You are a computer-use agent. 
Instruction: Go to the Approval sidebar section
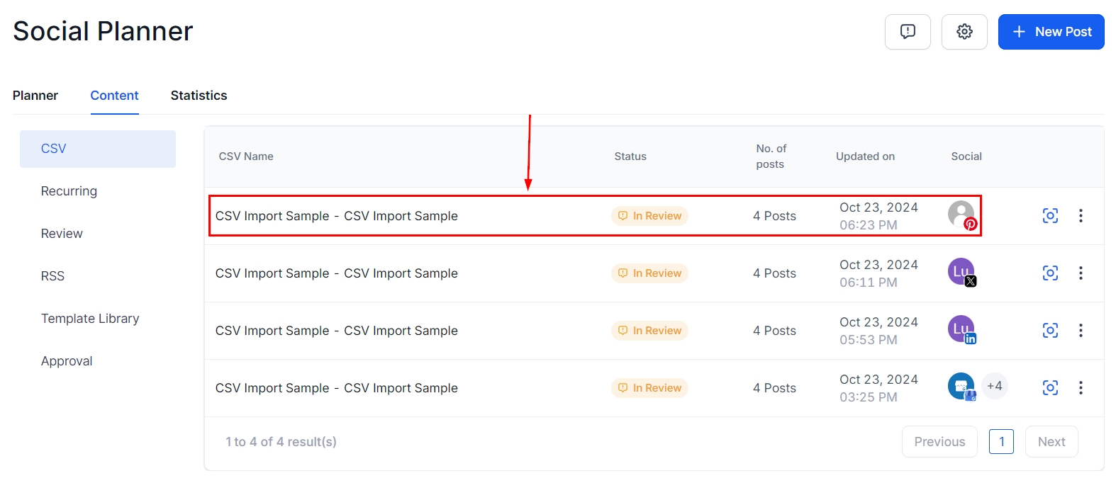[x=67, y=361]
